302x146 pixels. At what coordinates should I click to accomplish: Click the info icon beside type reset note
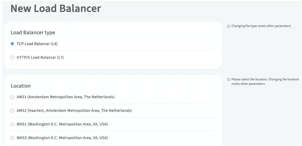(x=229, y=26)
